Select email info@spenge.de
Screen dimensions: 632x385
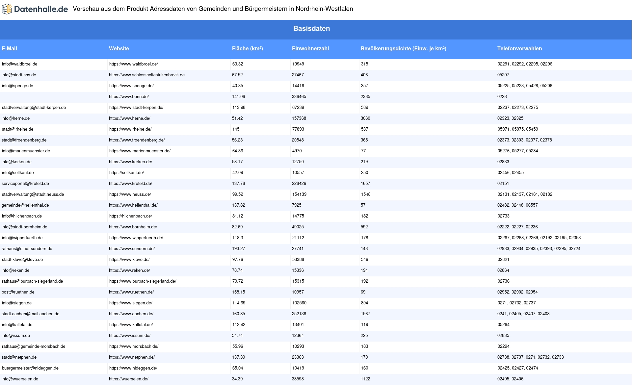tap(17, 86)
